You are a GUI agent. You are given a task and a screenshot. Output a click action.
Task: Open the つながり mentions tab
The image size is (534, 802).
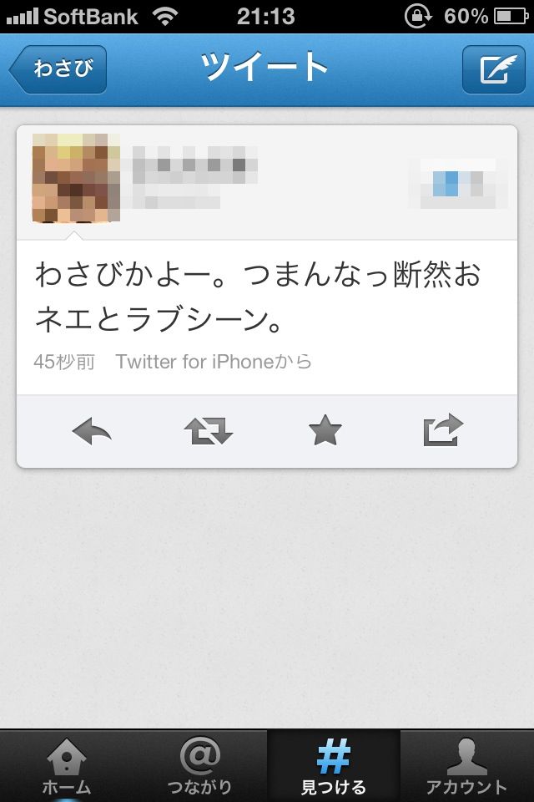(199, 766)
